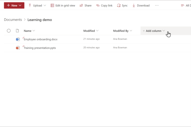Open Employee onboarding.docx file
191x127 pixels.
40,39
